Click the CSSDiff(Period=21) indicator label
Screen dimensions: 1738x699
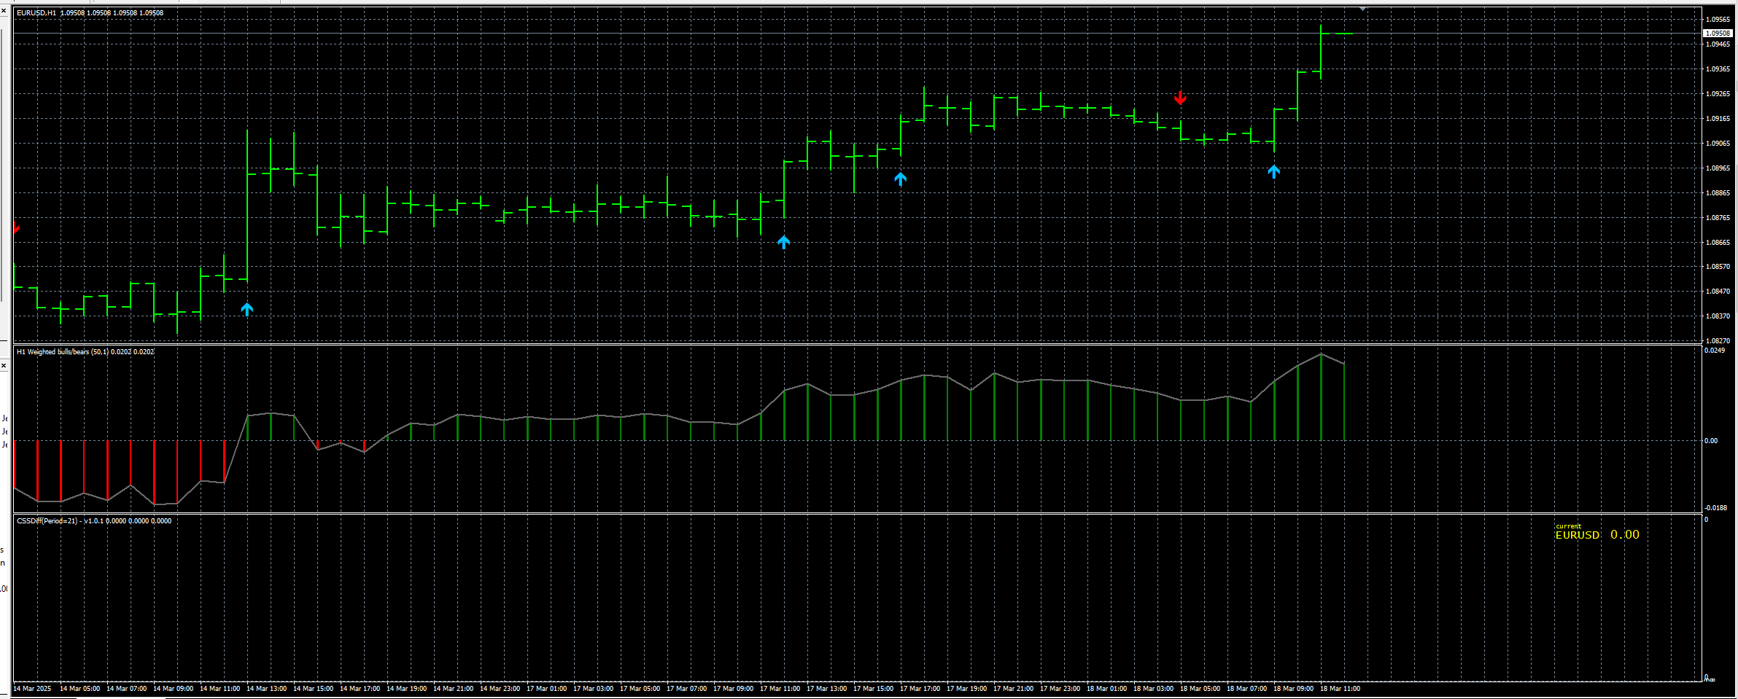[x=94, y=521]
